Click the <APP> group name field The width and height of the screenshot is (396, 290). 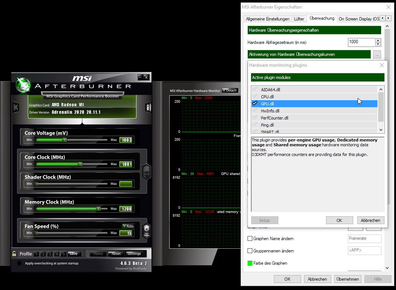pos(364,251)
